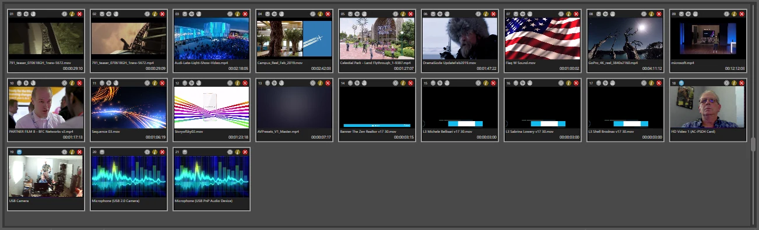Click striped icon on Microphone (USB 2.0 Camera)

tap(102, 152)
